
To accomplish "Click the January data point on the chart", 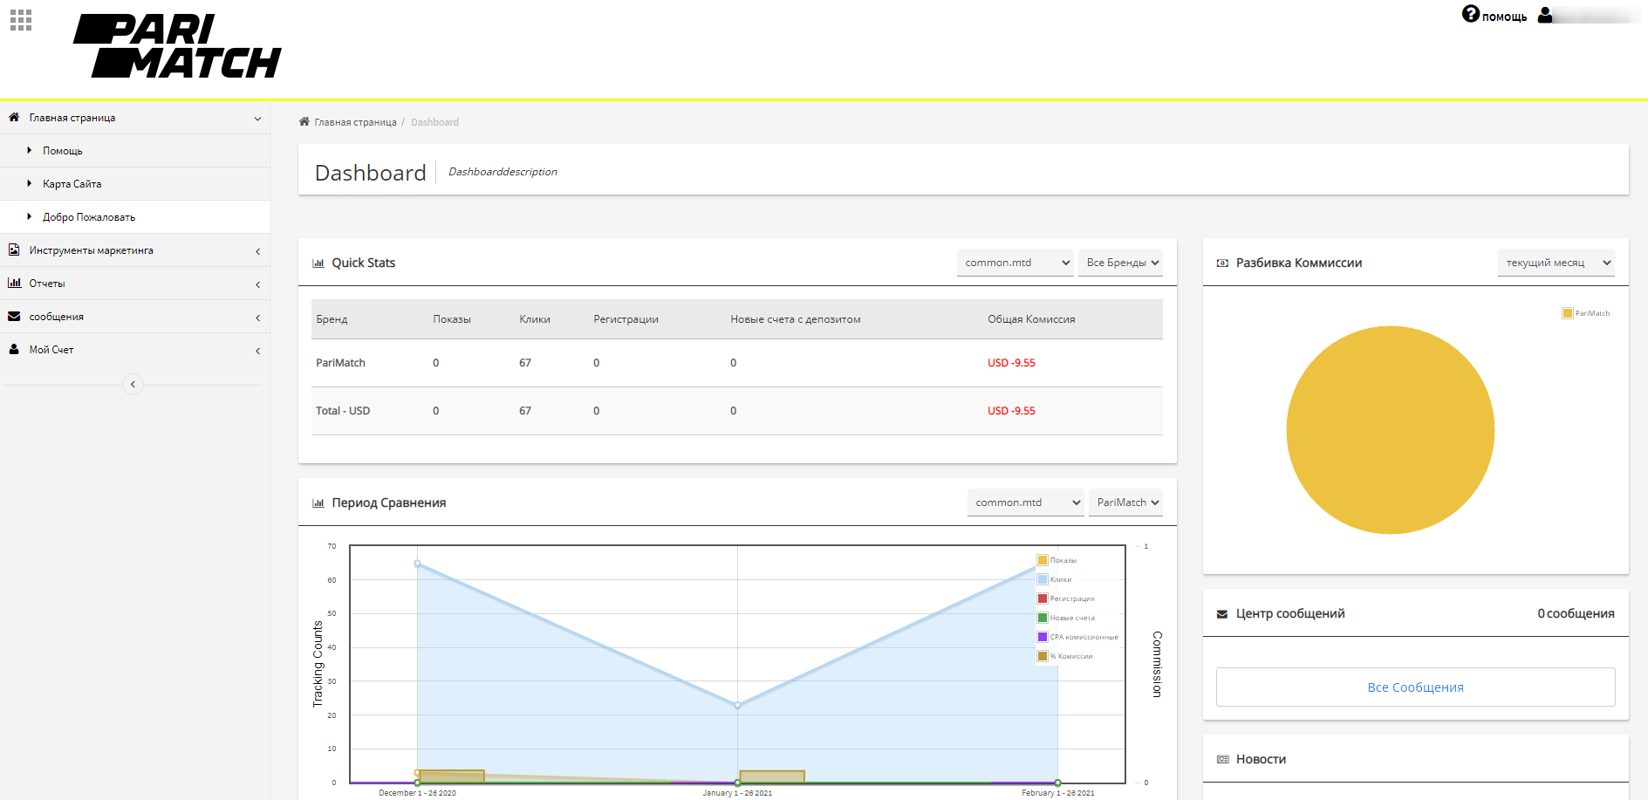I will click(x=738, y=705).
